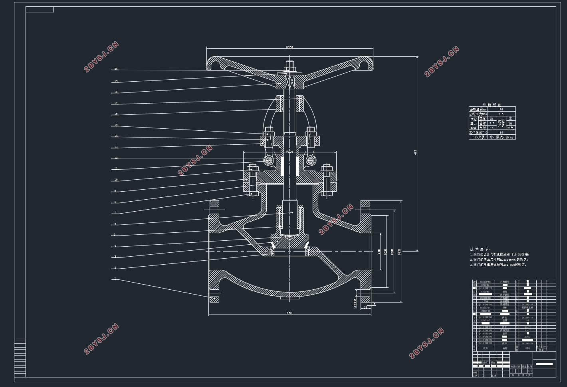The height and width of the screenshot is (387, 567).
Task: Select part callout number 4
Action: pyautogui.click(x=115, y=246)
